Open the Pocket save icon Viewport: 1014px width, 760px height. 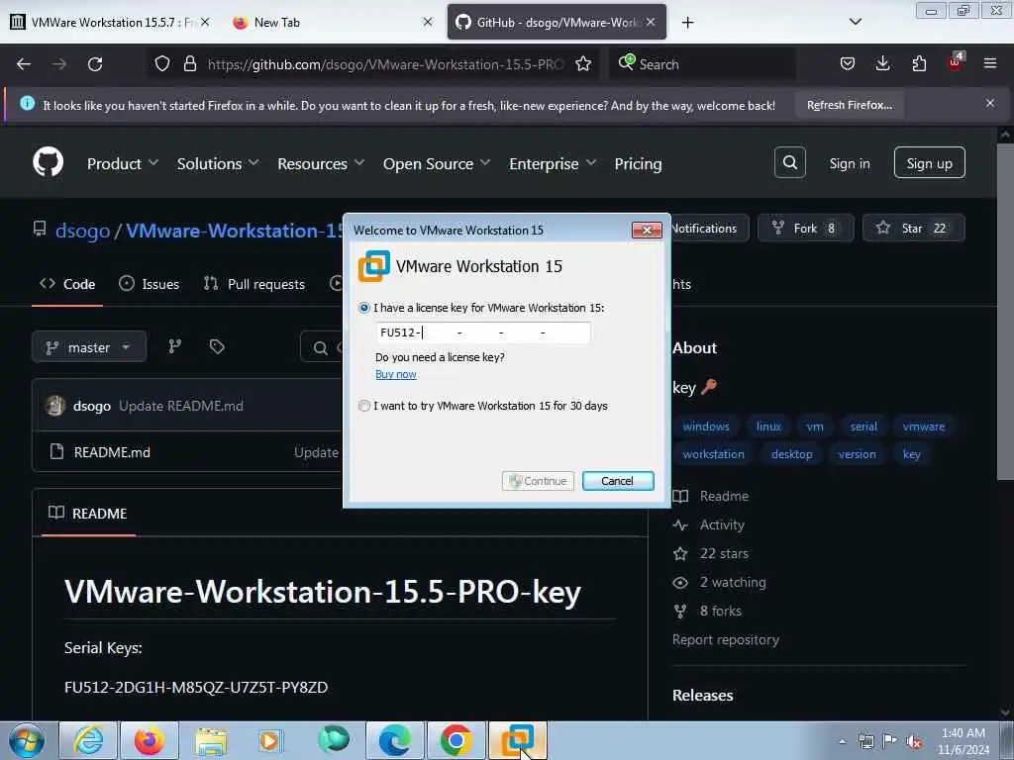tap(848, 64)
